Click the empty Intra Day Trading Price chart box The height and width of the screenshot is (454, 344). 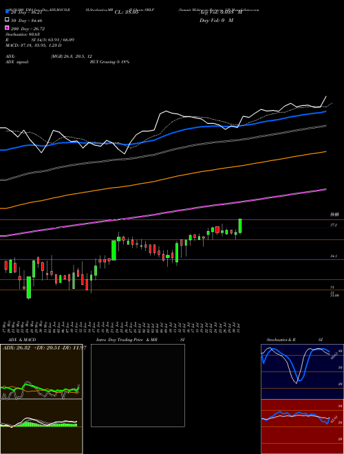[x=138, y=385]
